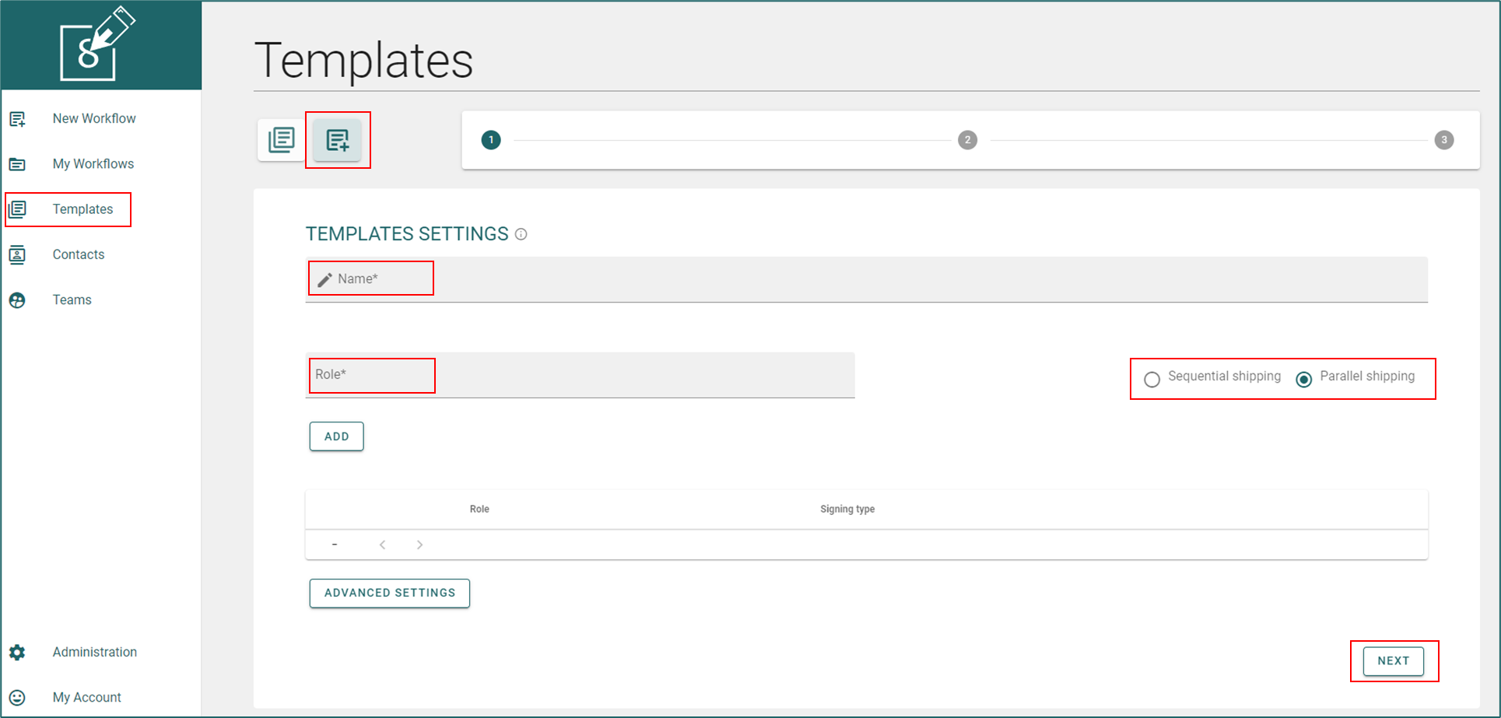
Task: Click step 3 in the progress stepper
Action: pyautogui.click(x=1444, y=140)
